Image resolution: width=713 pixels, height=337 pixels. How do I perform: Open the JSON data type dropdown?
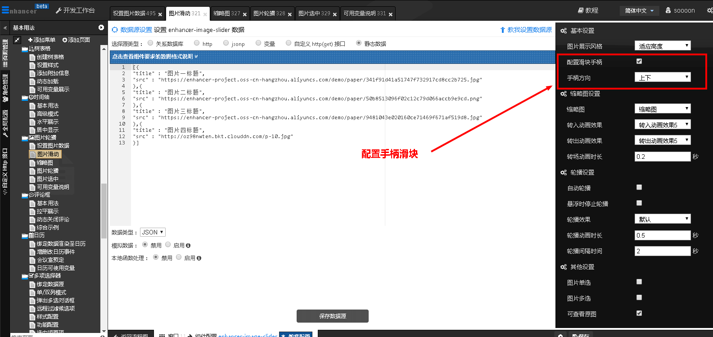pos(153,232)
